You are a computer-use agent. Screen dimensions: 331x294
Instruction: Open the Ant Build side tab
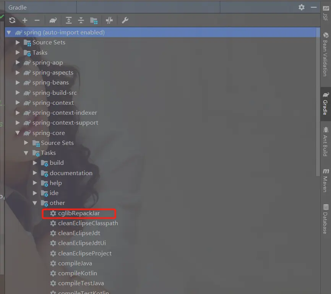[x=326, y=141]
